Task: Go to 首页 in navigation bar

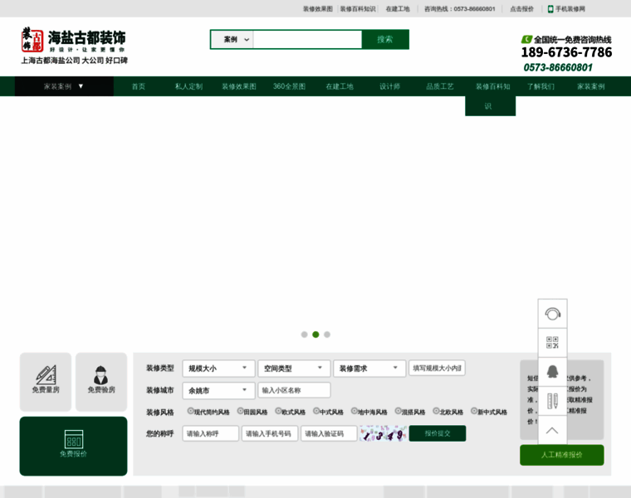Action: pyautogui.click(x=139, y=86)
